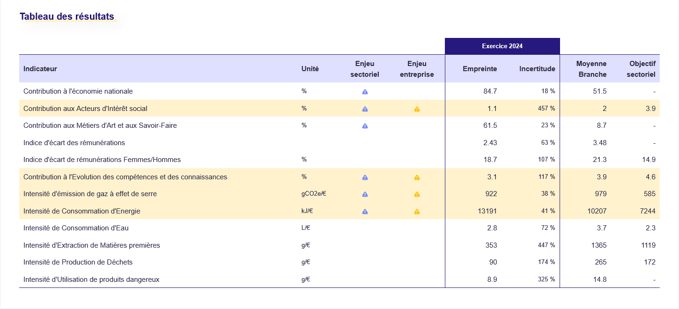Click the Moyenne Branche column header
The image size is (679, 309).
point(591,69)
